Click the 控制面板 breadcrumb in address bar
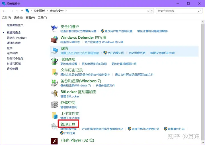This screenshot has width=205, height=145. 39,11
